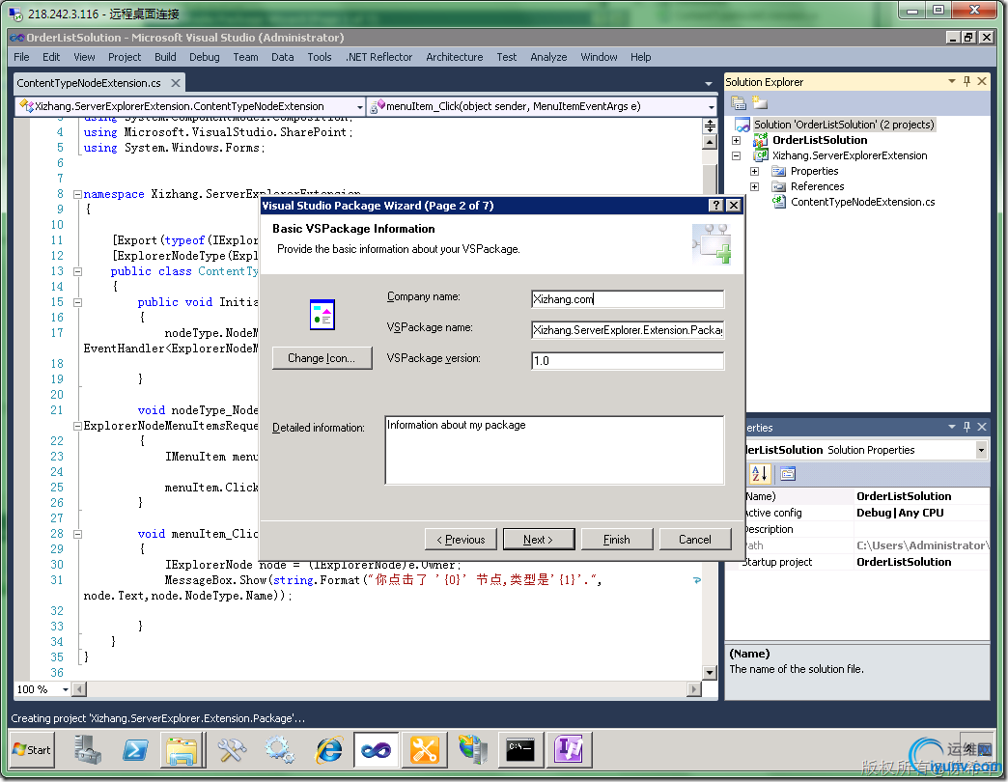Open the .NET Reflector menu

coord(378,57)
